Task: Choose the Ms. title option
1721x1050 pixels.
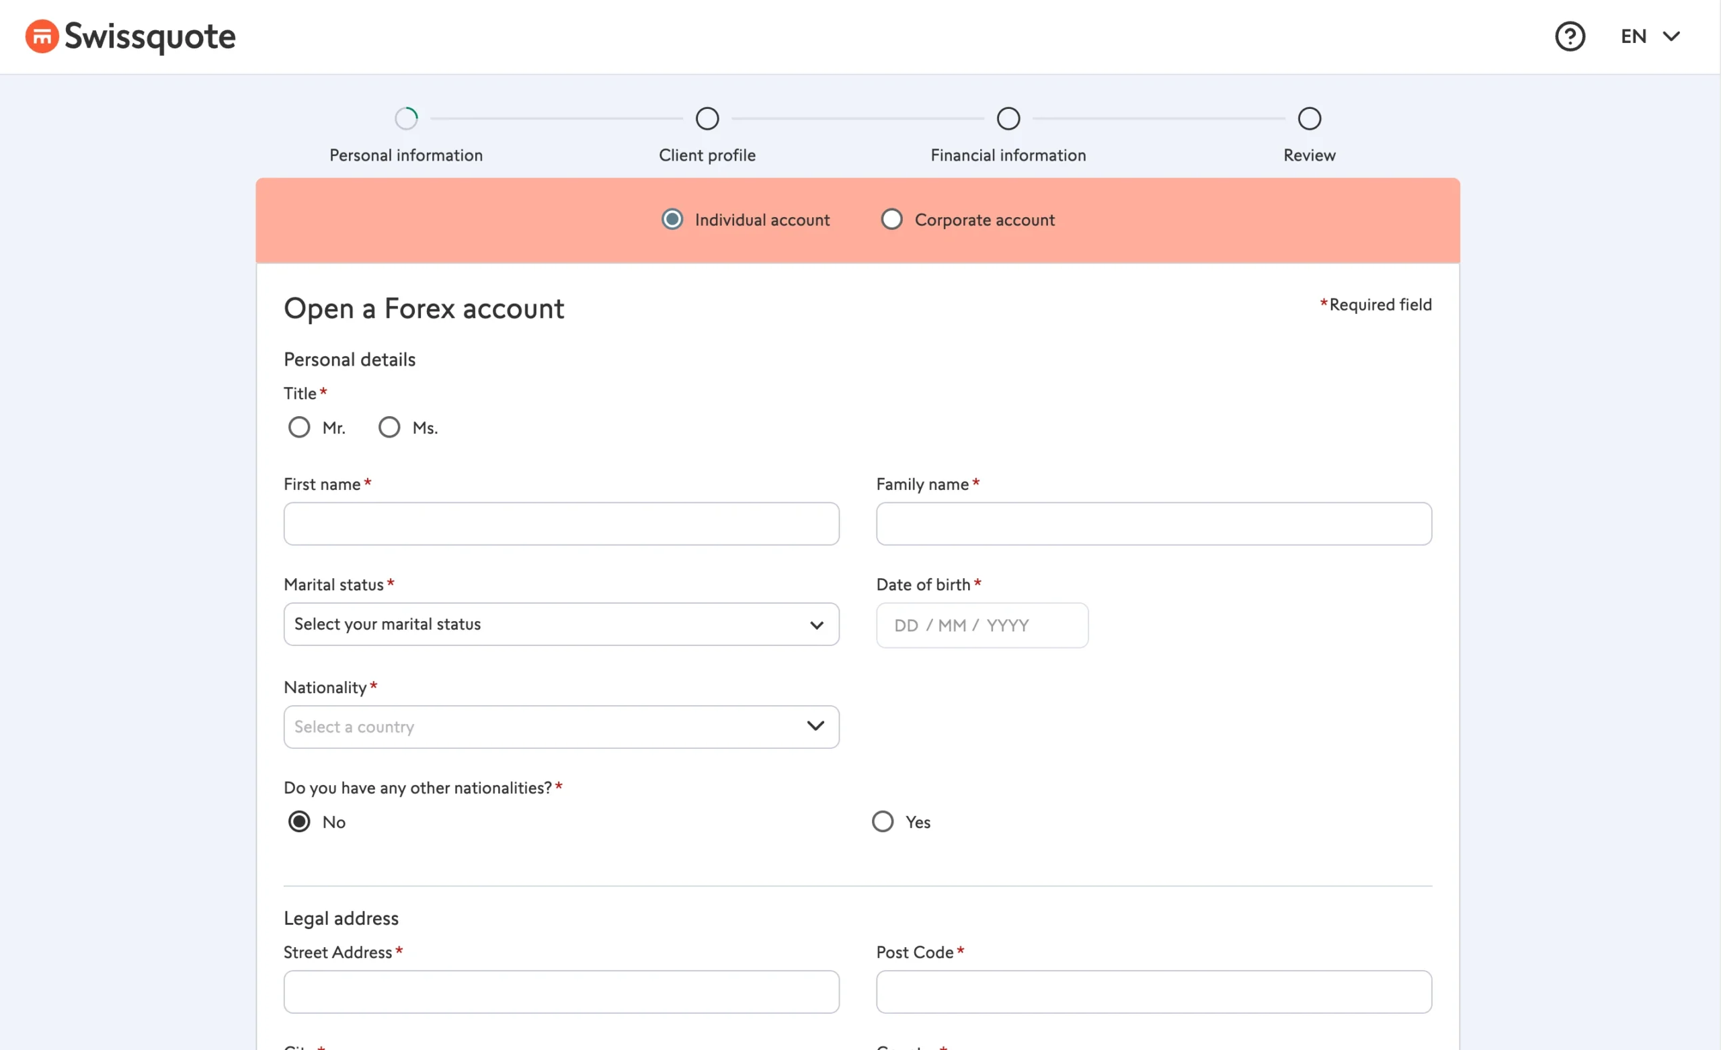Action: click(389, 428)
